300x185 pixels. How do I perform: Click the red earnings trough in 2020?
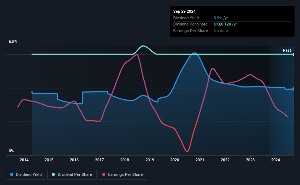(187, 151)
